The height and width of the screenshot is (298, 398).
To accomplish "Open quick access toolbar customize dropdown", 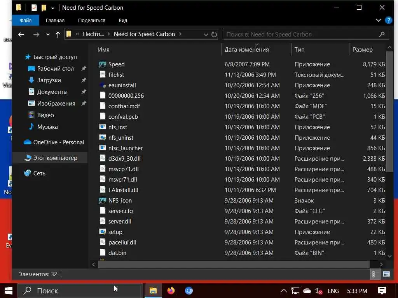I will click(52, 8).
